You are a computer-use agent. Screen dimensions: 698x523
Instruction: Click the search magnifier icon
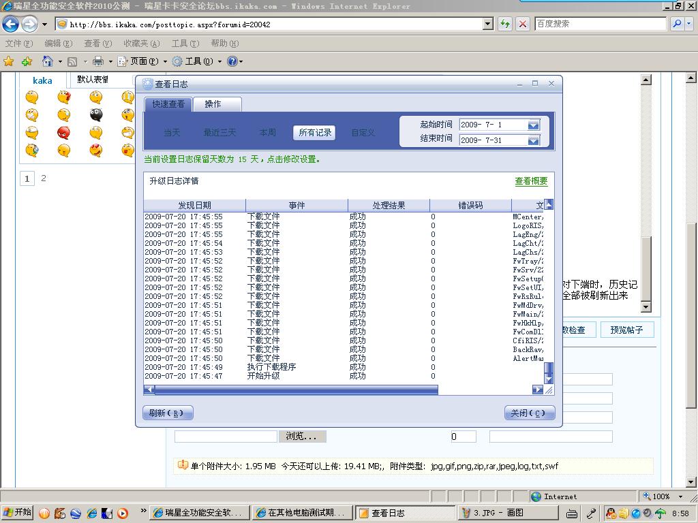(677, 24)
